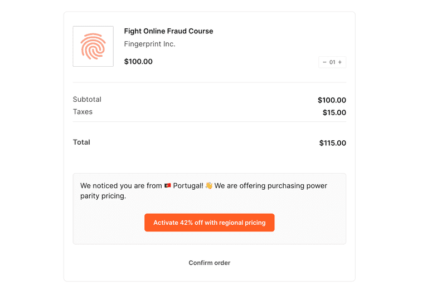Screen dimensions: 427x291
Task: Decrease quantity with the minus button
Action: pyautogui.click(x=324, y=62)
